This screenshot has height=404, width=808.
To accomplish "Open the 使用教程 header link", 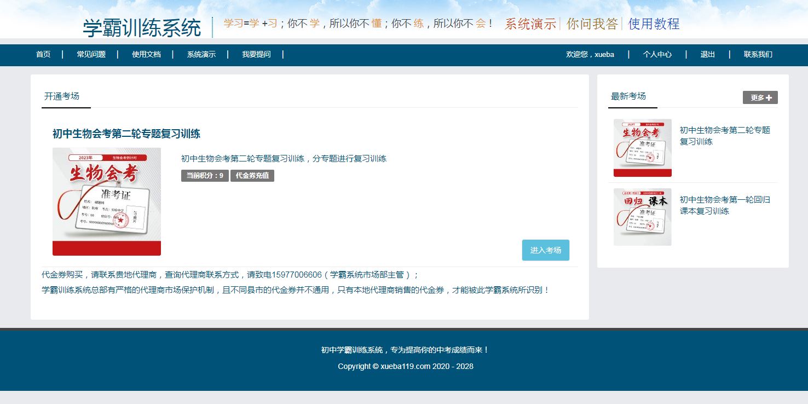I will tap(654, 25).
